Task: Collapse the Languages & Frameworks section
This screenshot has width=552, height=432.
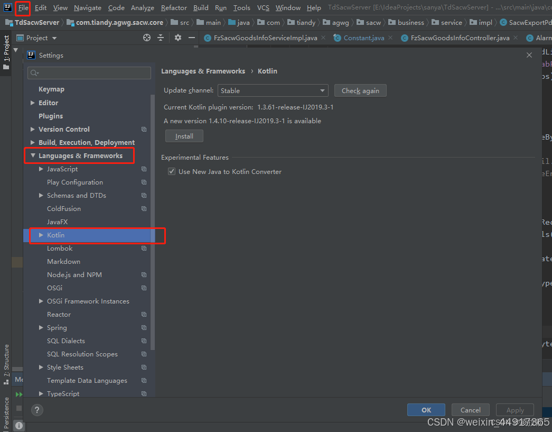Action: click(33, 155)
